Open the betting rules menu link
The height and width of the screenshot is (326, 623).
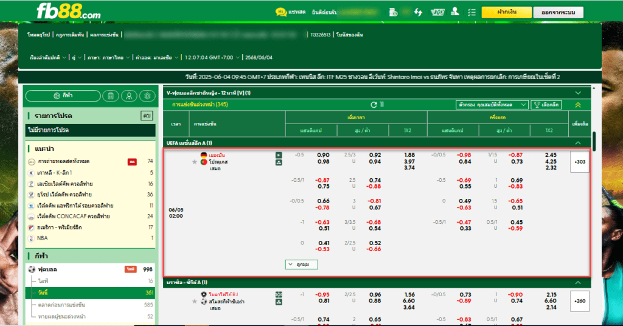point(70,35)
